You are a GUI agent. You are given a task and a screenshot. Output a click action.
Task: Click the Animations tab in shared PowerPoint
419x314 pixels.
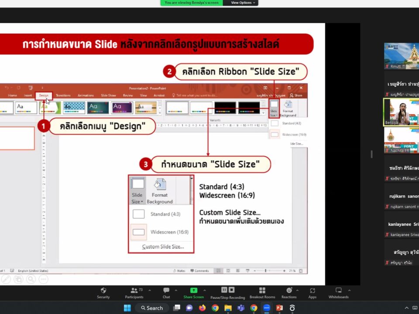(86, 96)
